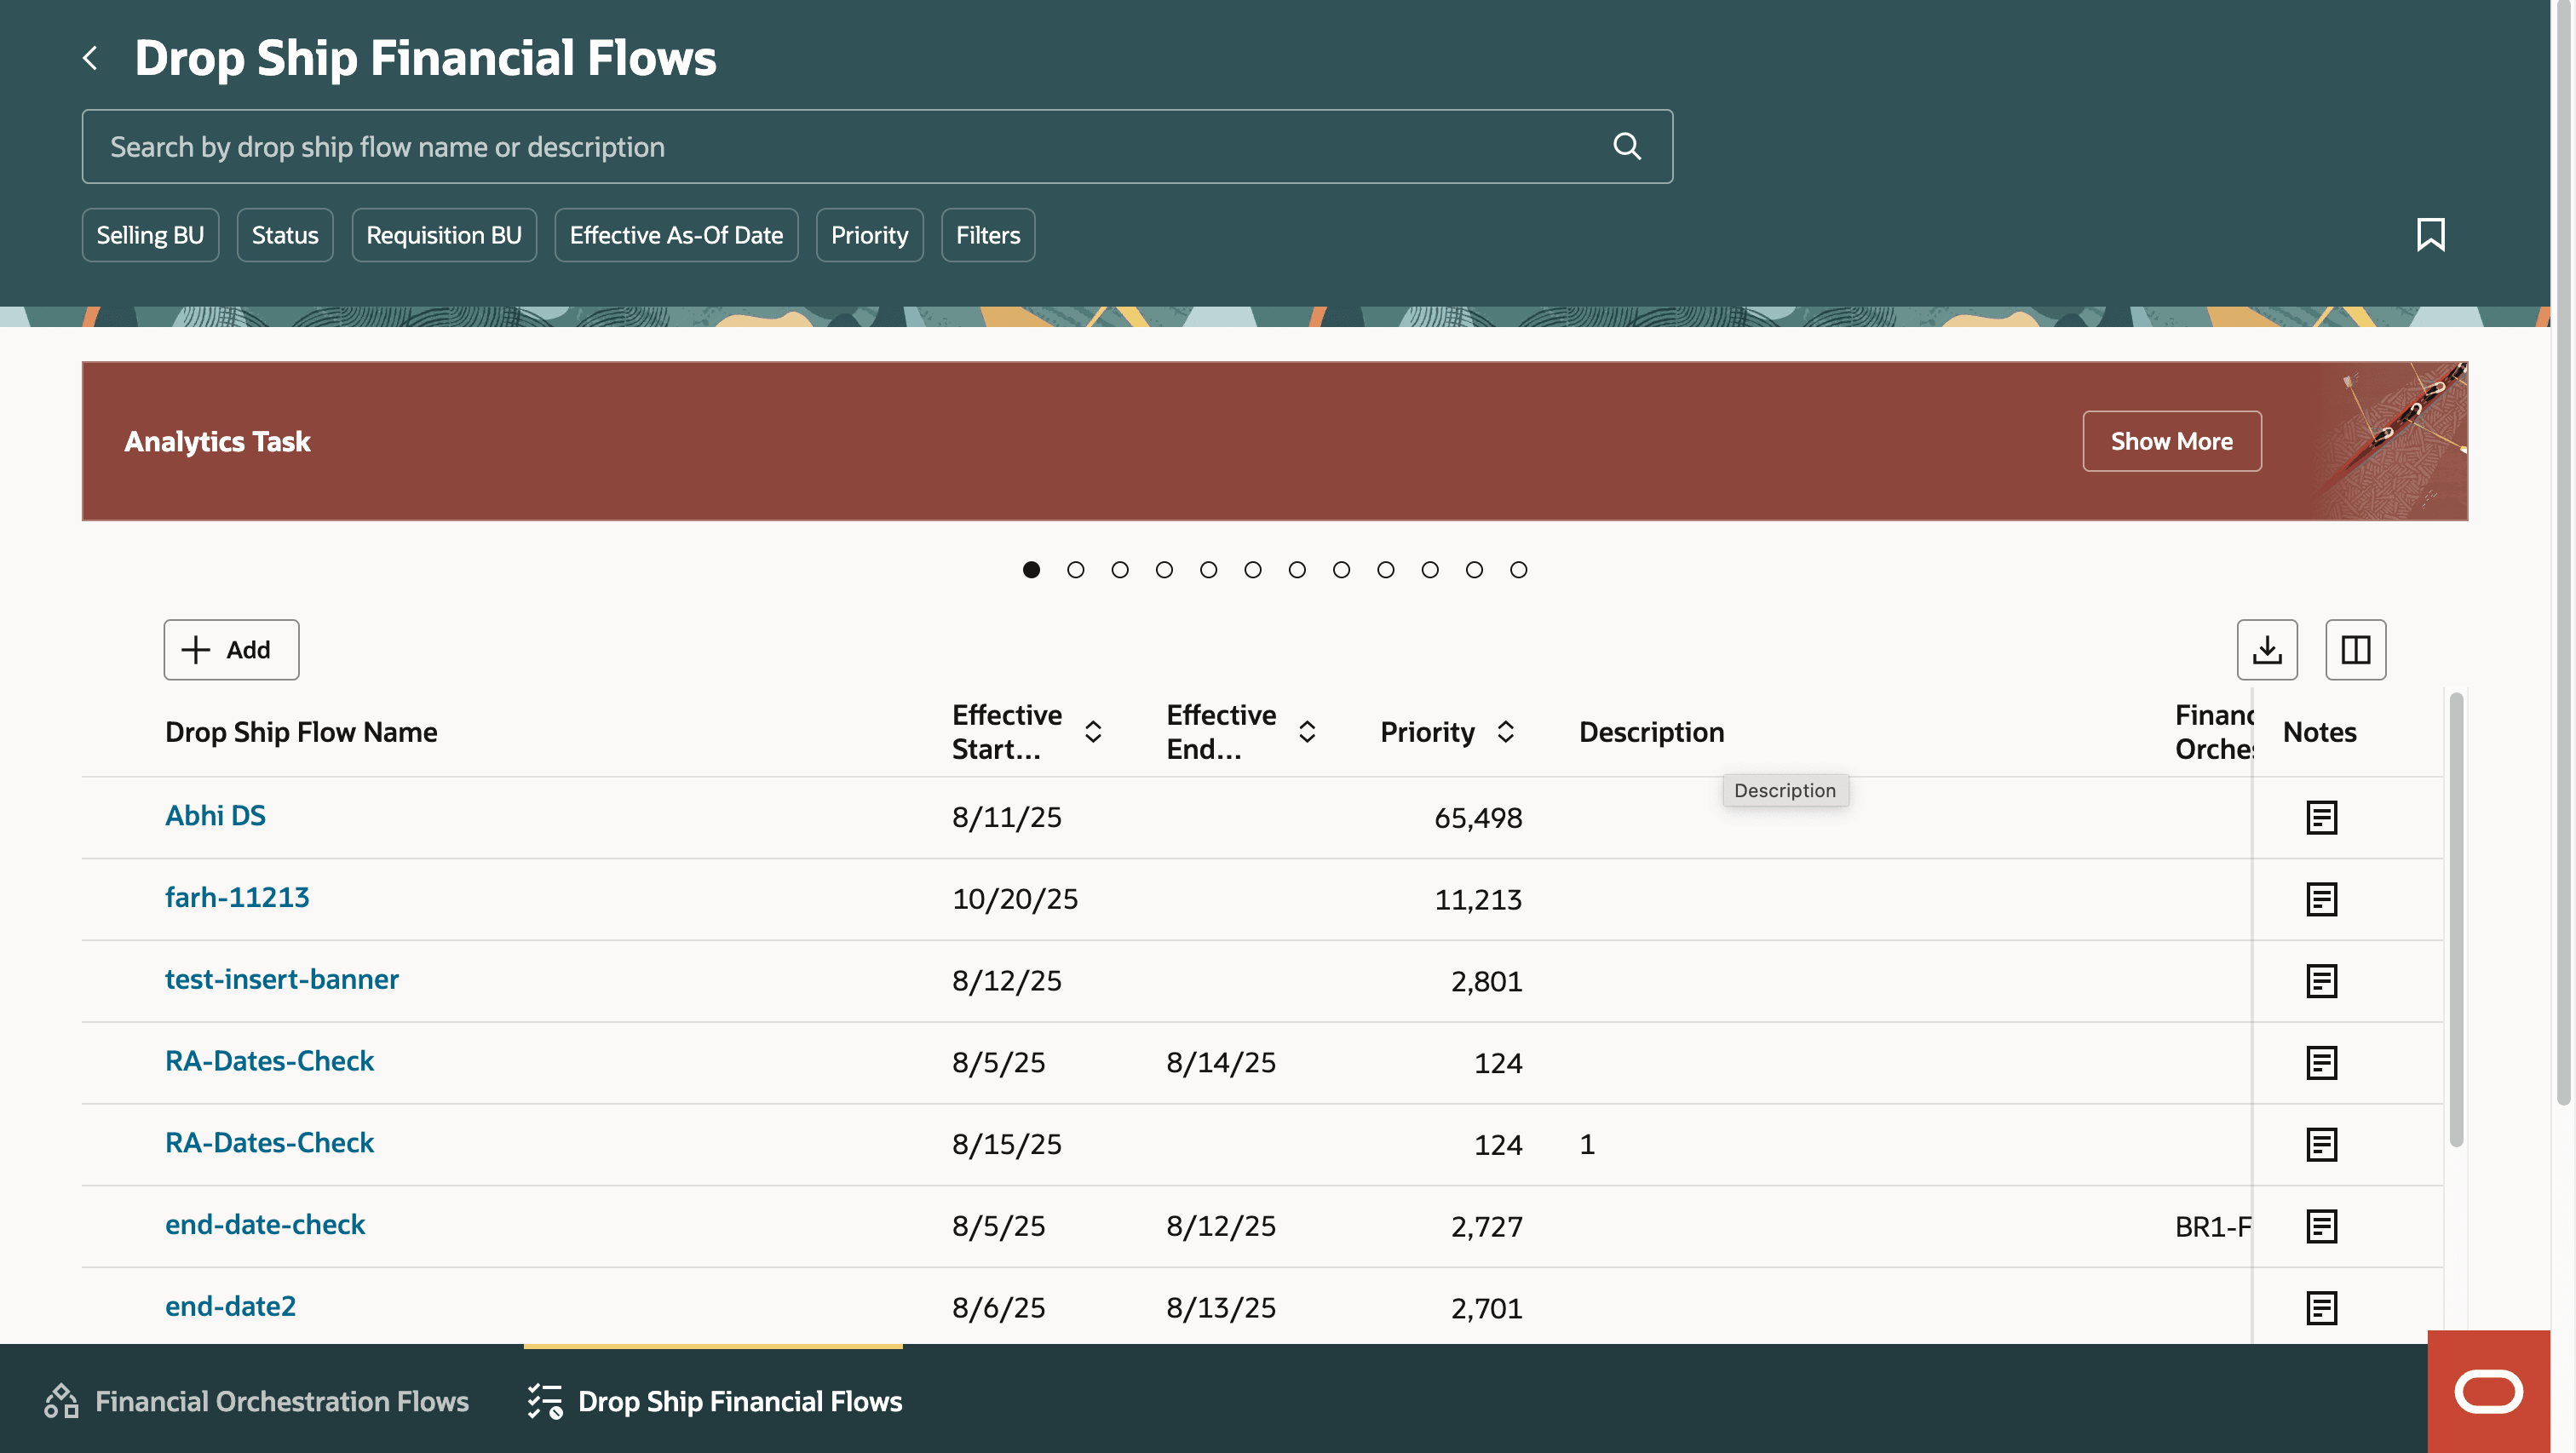Open the manage columns icon
Viewport: 2576px width, 1453px height.
(2355, 650)
